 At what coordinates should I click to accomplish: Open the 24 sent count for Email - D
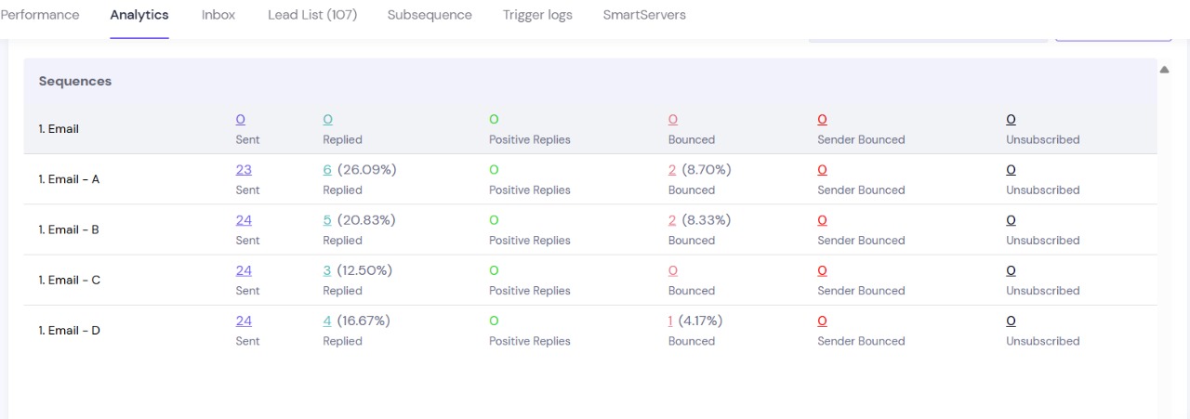point(244,321)
